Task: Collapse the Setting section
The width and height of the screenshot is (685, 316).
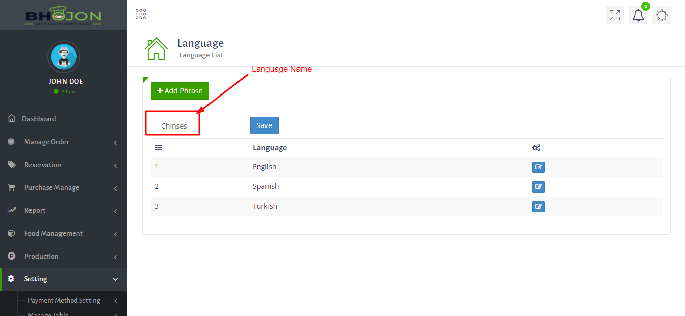Action: [x=36, y=279]
